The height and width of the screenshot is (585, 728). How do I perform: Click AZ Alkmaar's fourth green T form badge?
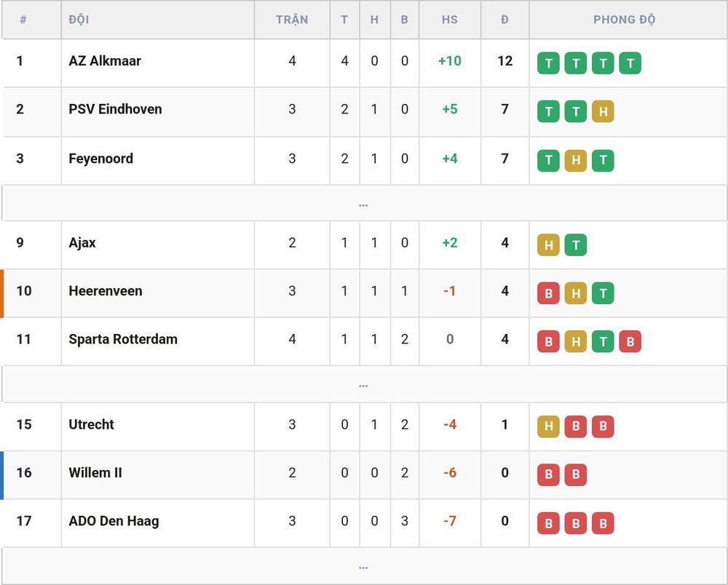(630, 63)
